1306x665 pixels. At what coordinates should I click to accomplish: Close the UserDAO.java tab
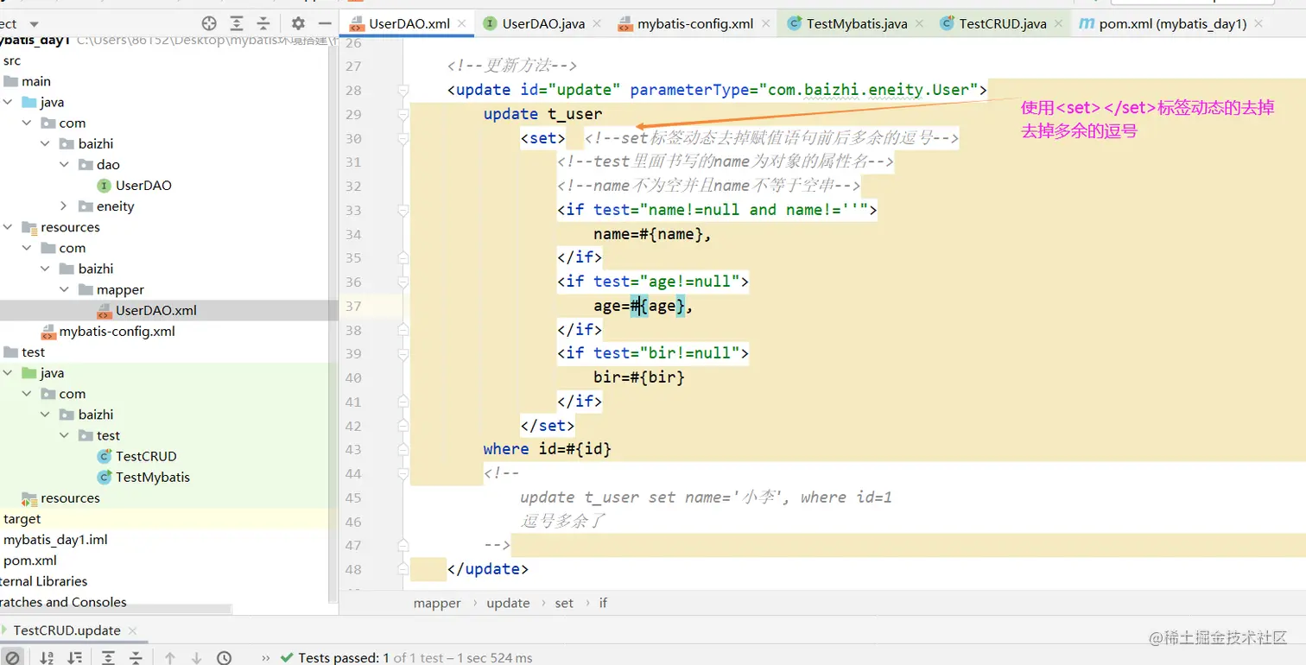coord(598,24)
